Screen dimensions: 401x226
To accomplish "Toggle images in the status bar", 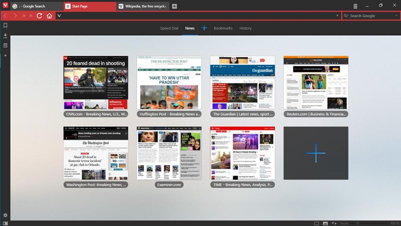I will pos(325,223).
